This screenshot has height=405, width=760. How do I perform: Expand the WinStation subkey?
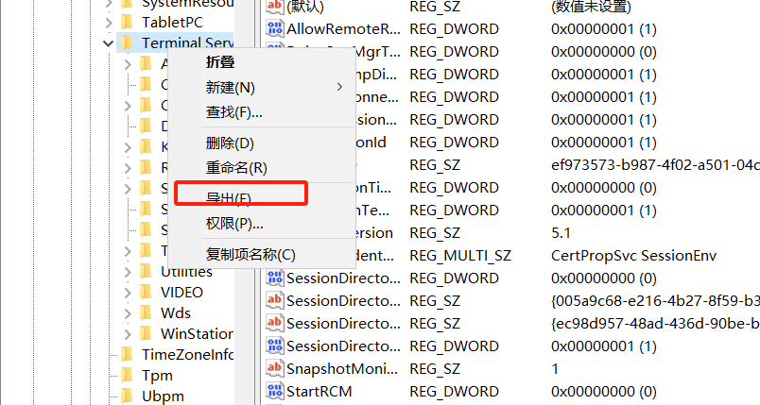tap(128, 334)
